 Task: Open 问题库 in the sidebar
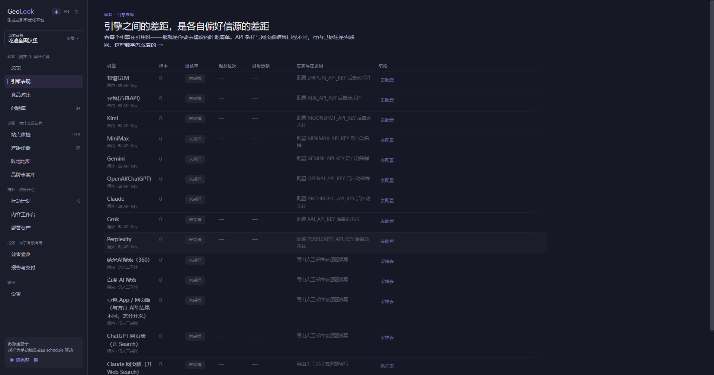[x=44, y=108]
